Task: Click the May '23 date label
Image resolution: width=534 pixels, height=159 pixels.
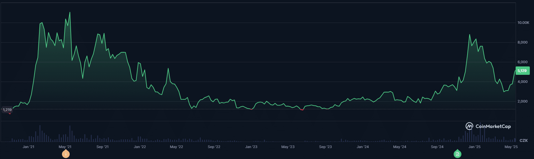Action: pyautogui.click(x=288, y=147)
